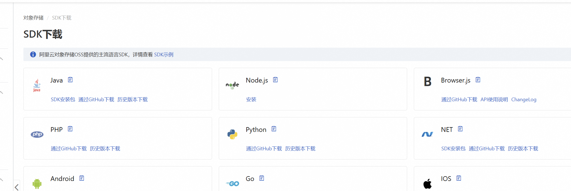Click the blue info icon in notice bar
The height and width of the screenshot is (191, 571).
point(33,54)
